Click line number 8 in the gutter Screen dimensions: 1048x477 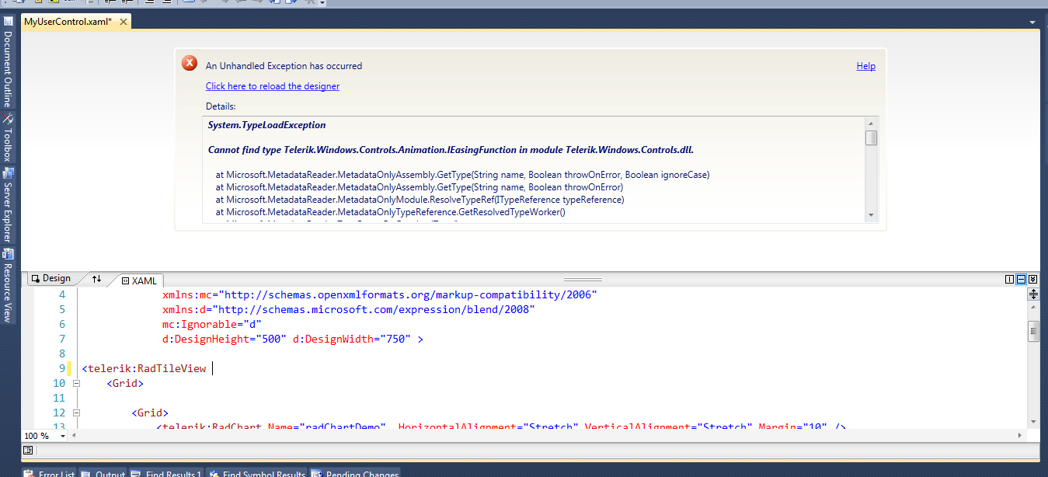62,353
